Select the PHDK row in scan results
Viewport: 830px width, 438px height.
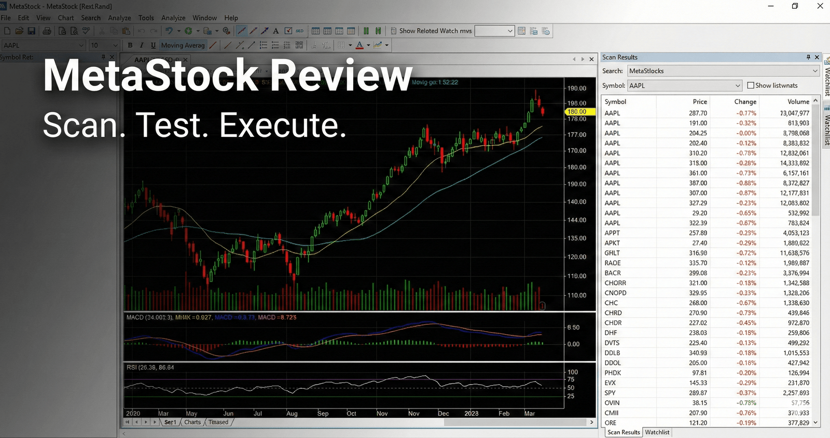point(707,373)
